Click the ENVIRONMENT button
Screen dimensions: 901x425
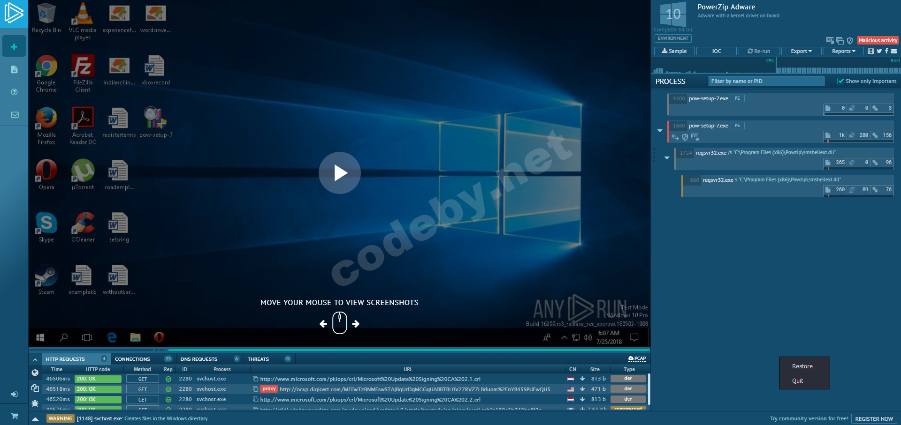pos(673,38)
